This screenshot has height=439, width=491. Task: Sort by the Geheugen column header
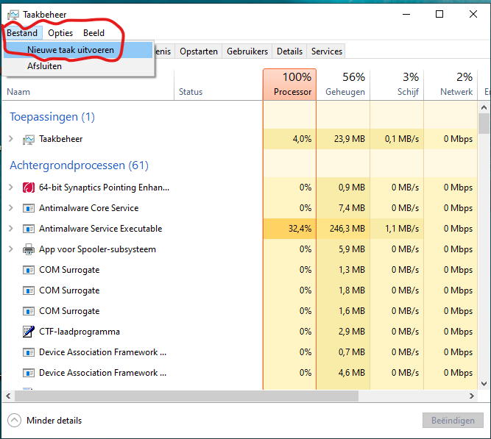(345, 85)
